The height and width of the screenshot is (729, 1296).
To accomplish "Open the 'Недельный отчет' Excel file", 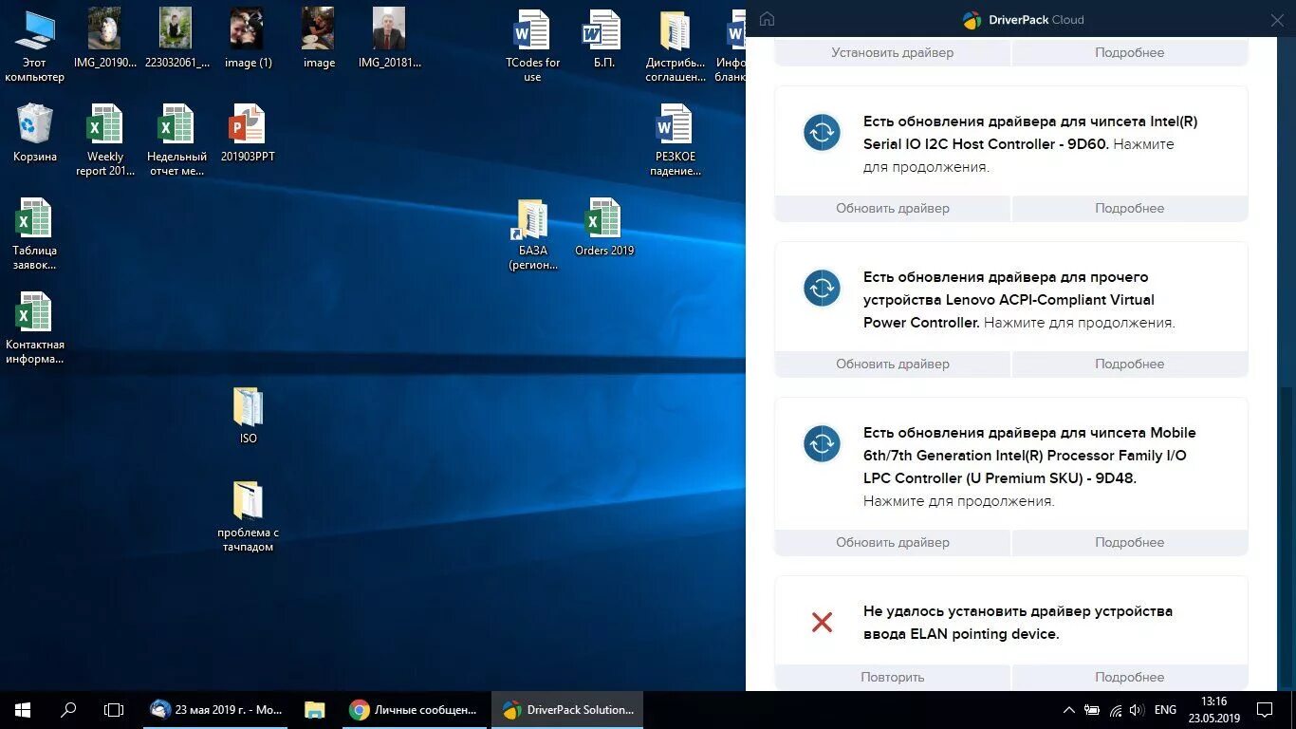I will click(176, 140).
